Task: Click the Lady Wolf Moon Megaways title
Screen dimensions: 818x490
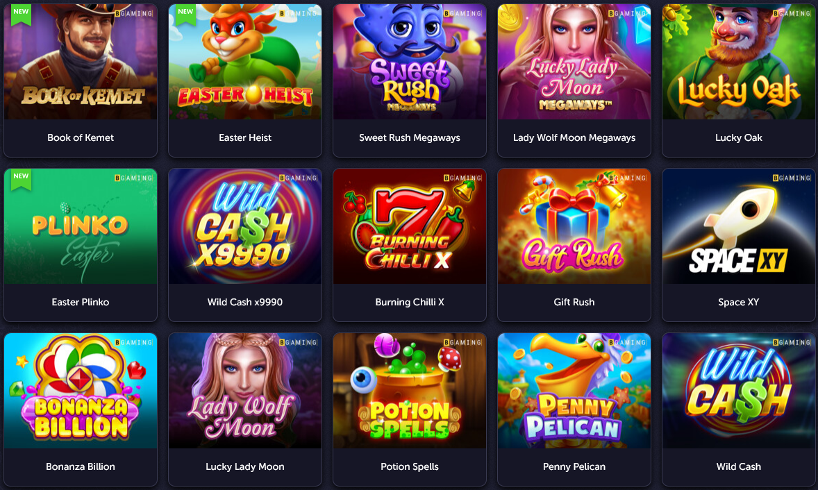Action: [x=574, y=137]
